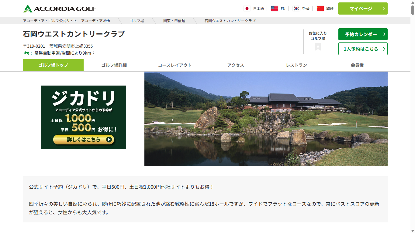This screenshot has height=233, width=415.
Task: Click the 公式サイト予約（ジカドリ）description text
Action: coord(122,187)
